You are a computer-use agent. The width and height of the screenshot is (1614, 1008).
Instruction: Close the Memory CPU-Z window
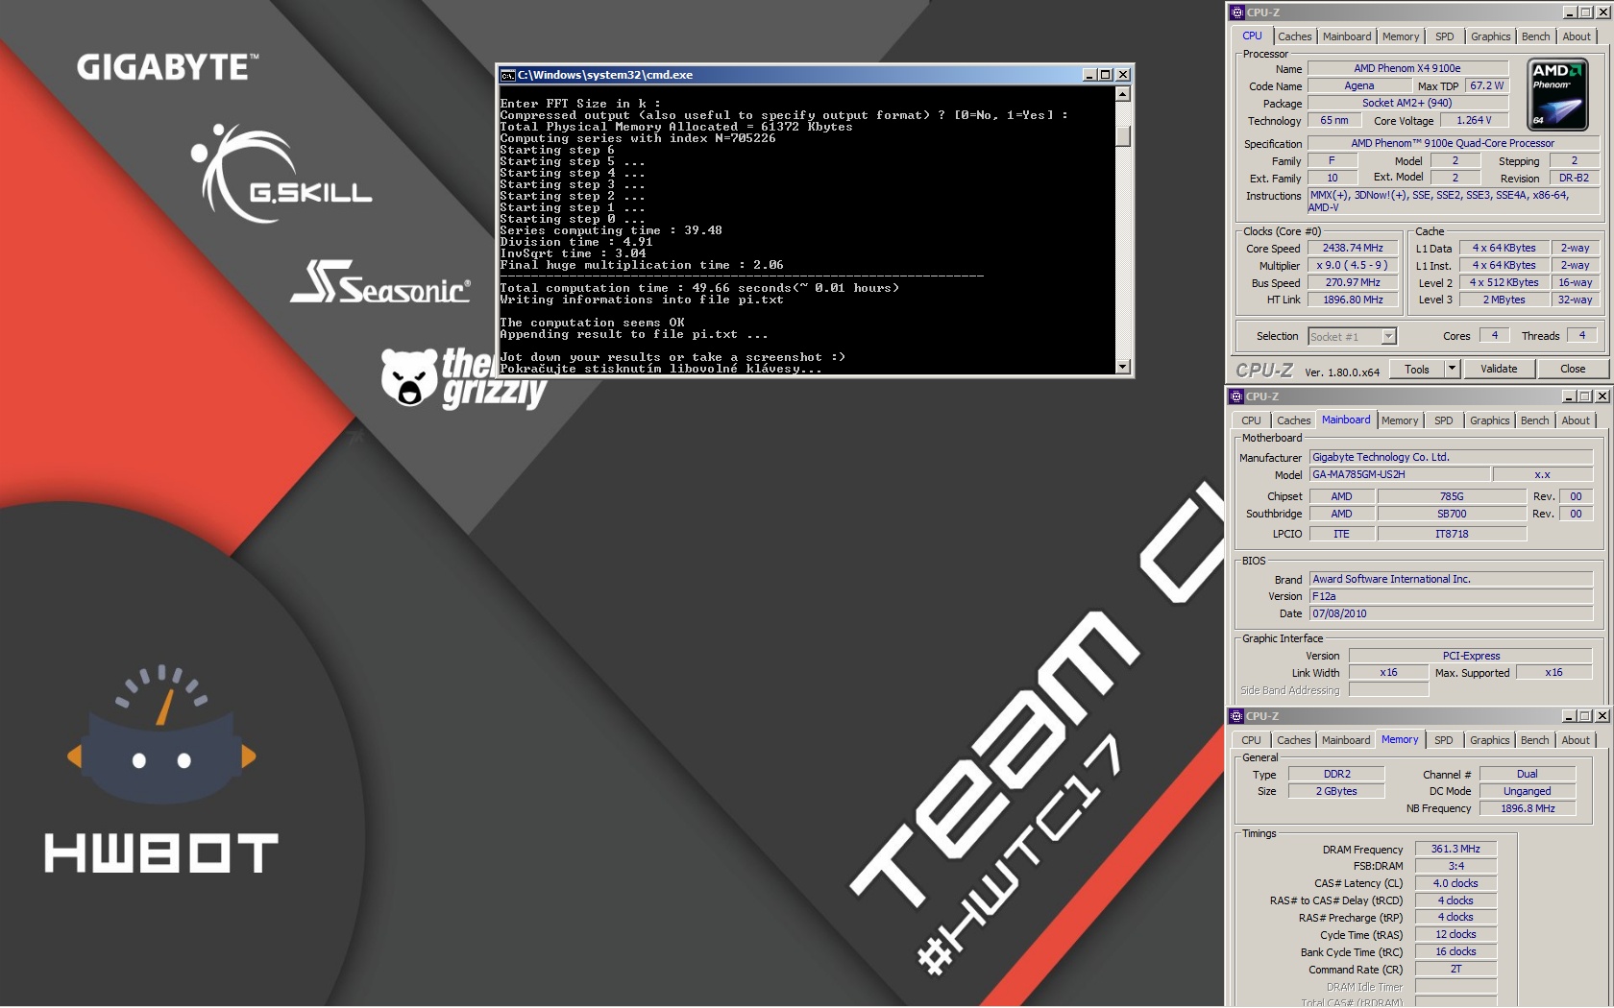point(1602,716)
